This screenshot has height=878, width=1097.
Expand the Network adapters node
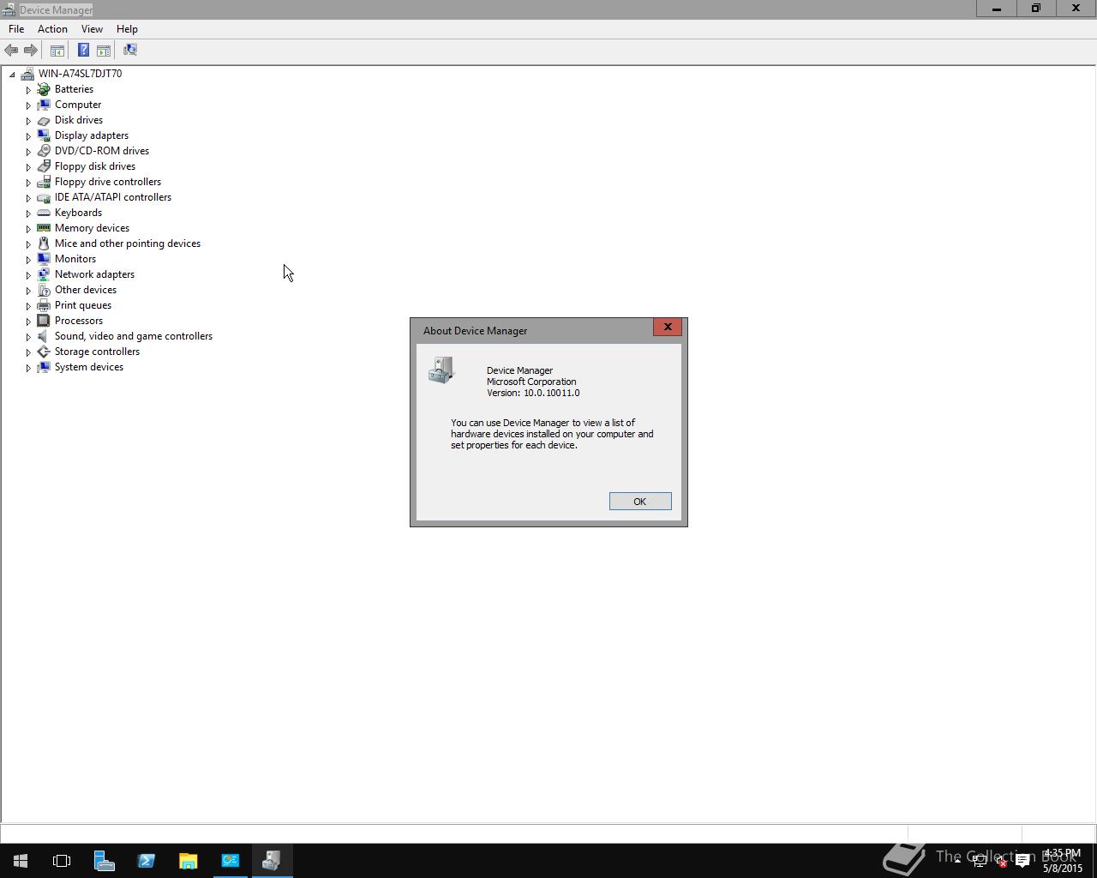[28, 275]
